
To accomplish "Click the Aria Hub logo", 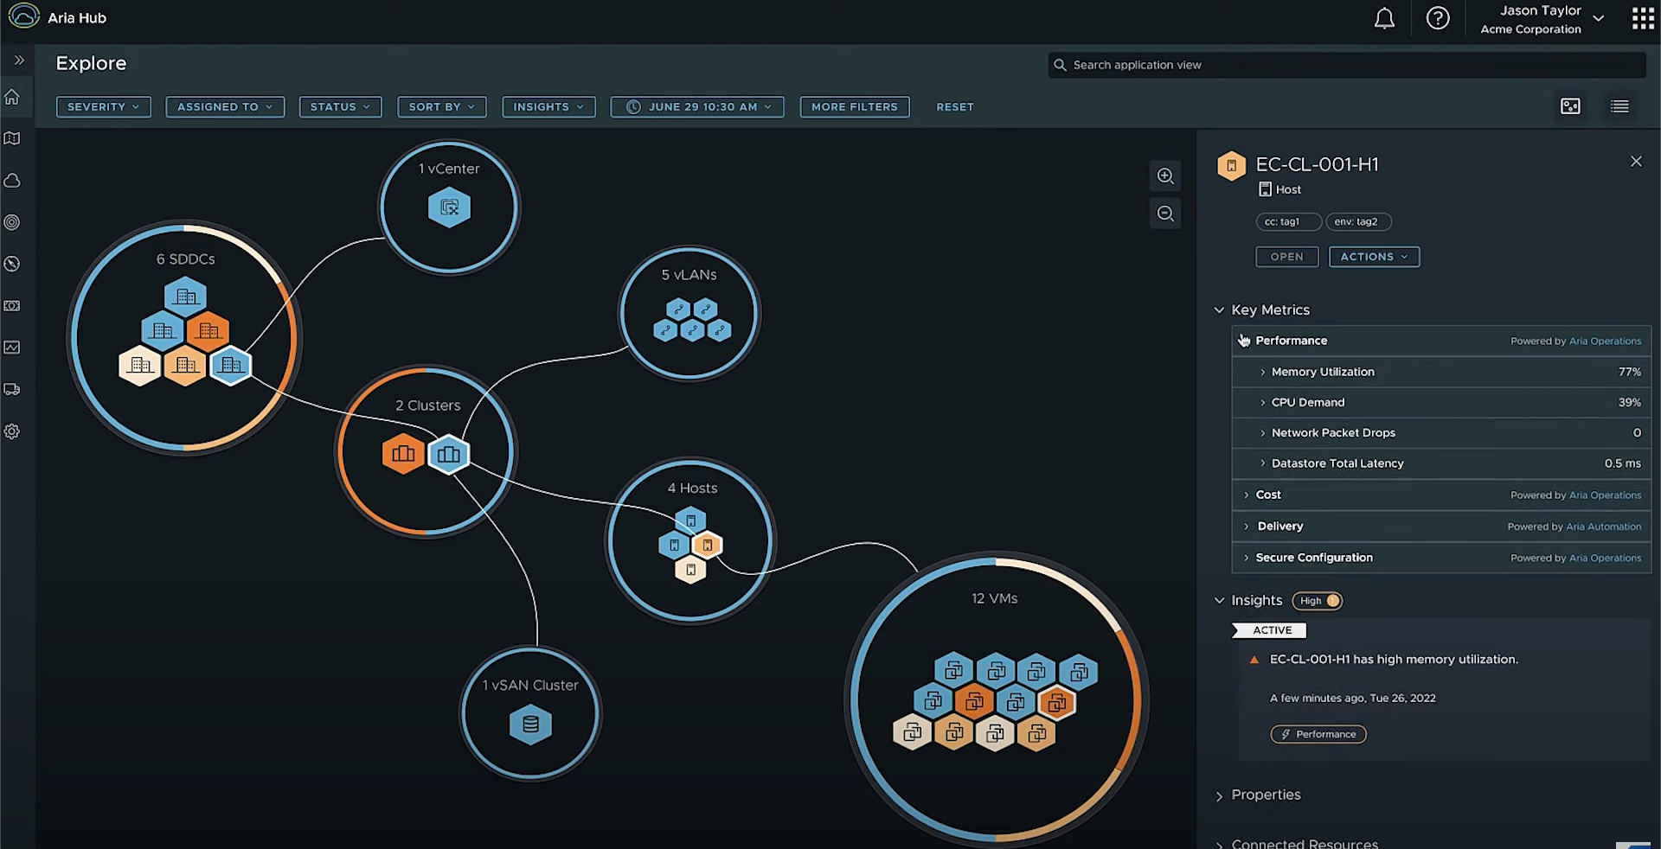I will [24, 16].
